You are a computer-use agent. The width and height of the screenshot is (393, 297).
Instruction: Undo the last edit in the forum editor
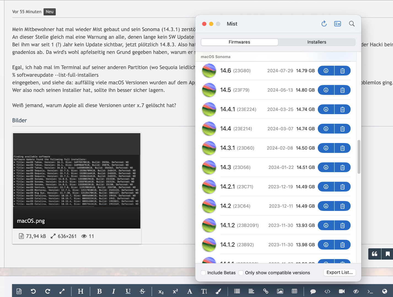click(33, 291)
